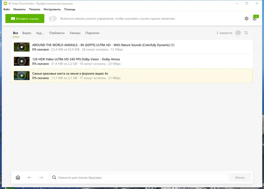The width and height of the screenshot is (264, 189).
Task: Open the Изменить menu
Action: [19, 10]
